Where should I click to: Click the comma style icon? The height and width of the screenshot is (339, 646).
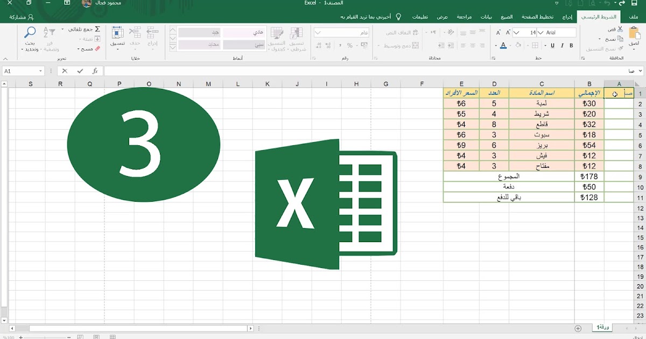(x=340, y=45)
